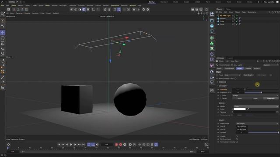Switch the coordinate system icon

pos(26,10)
